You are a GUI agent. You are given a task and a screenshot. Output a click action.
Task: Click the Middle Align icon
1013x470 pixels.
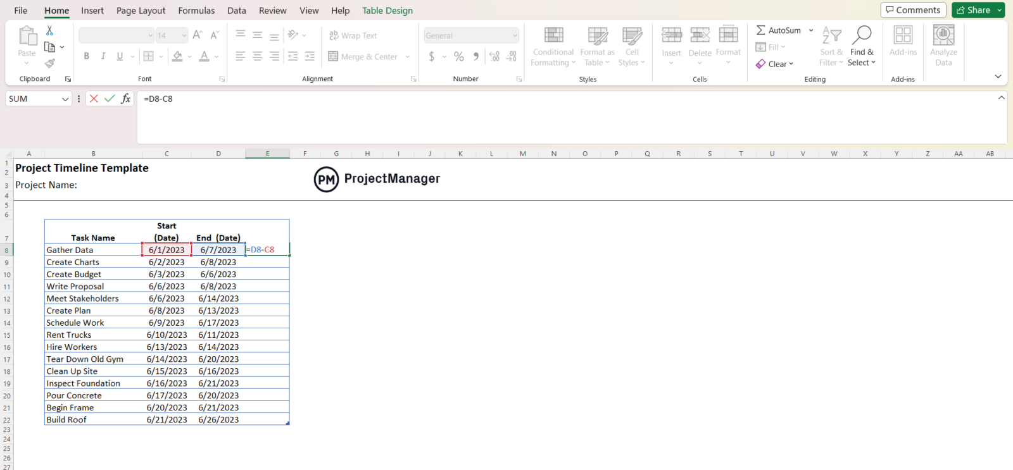tap(258, 35)
